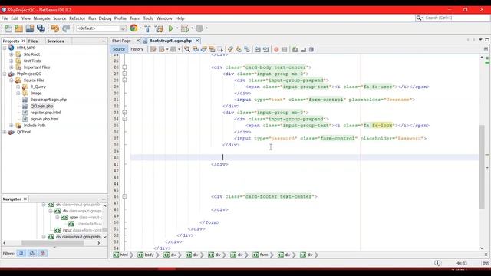Toggle the first Navigator filter button
The image size is (491, 276).
click(x=21, y=253)
